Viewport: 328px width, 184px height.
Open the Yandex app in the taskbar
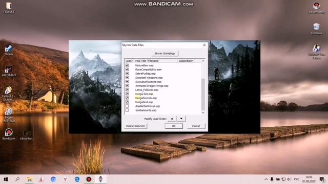(41, 179)
